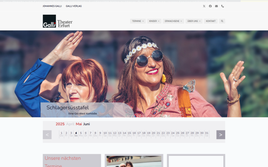Select day 10 in calendar strip
Viewport: 268px width, 167px height.
(x=105, y=134)
